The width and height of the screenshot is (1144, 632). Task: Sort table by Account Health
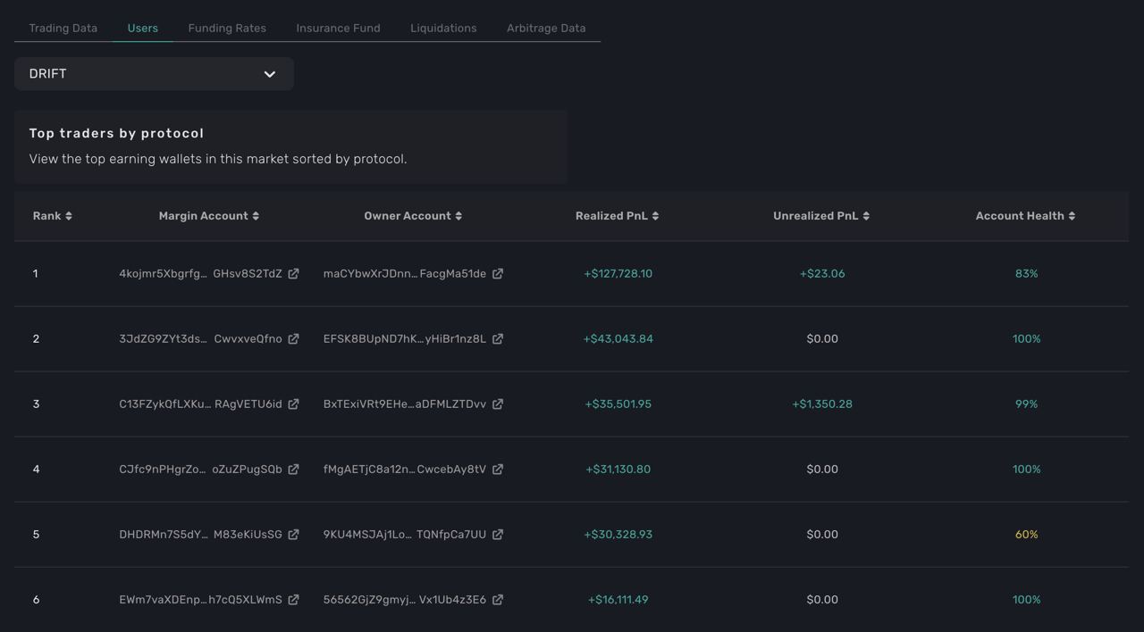[1025, 216]
